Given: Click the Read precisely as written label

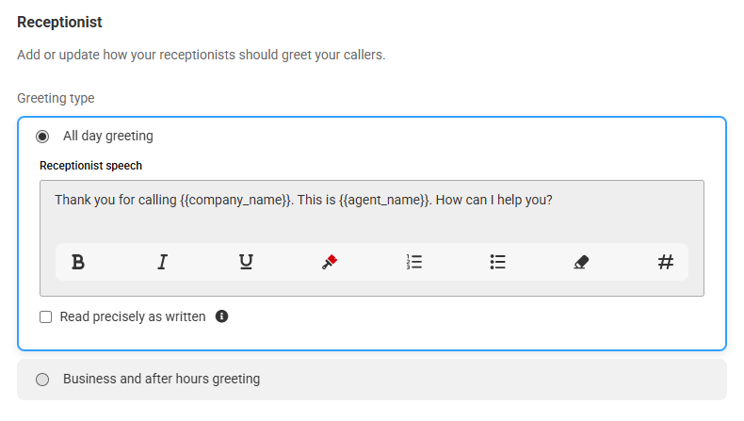Looking at the screenshot, I should click(x=133, y=316).
